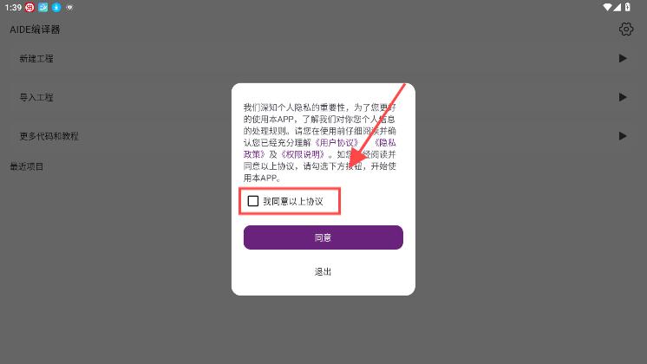Expand the 更多代码和教程 arrow
Screen dimensions: 647x364
point(623,135)
